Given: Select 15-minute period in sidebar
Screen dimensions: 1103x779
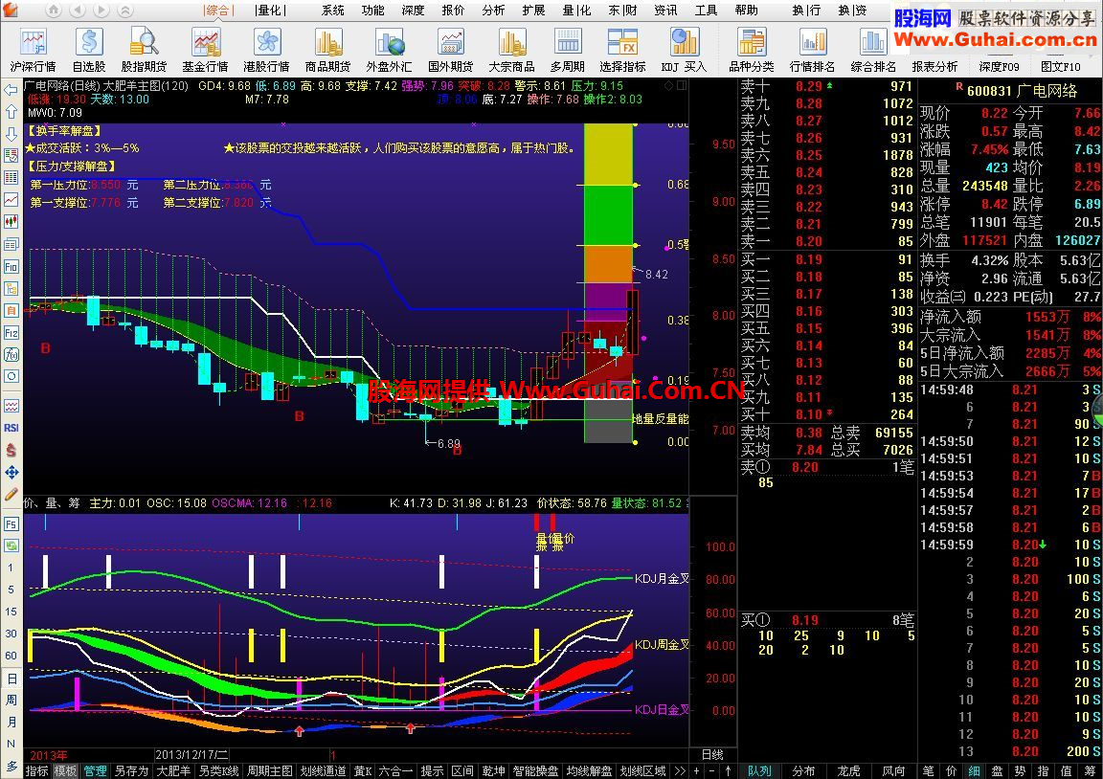Looking at the screenshot, I should pyautogui.click(x=11, y=612).
